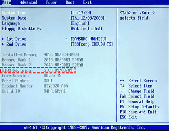Click the F1 General Help entry
Viewport: 169px width, 131px height.
coord(137,102)
